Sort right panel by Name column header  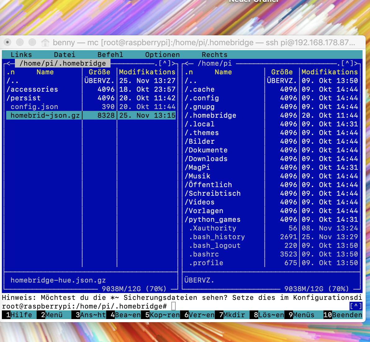223,72
